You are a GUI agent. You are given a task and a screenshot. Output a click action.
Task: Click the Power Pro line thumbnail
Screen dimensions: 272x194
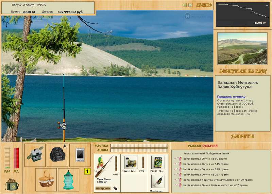(158, 163)
